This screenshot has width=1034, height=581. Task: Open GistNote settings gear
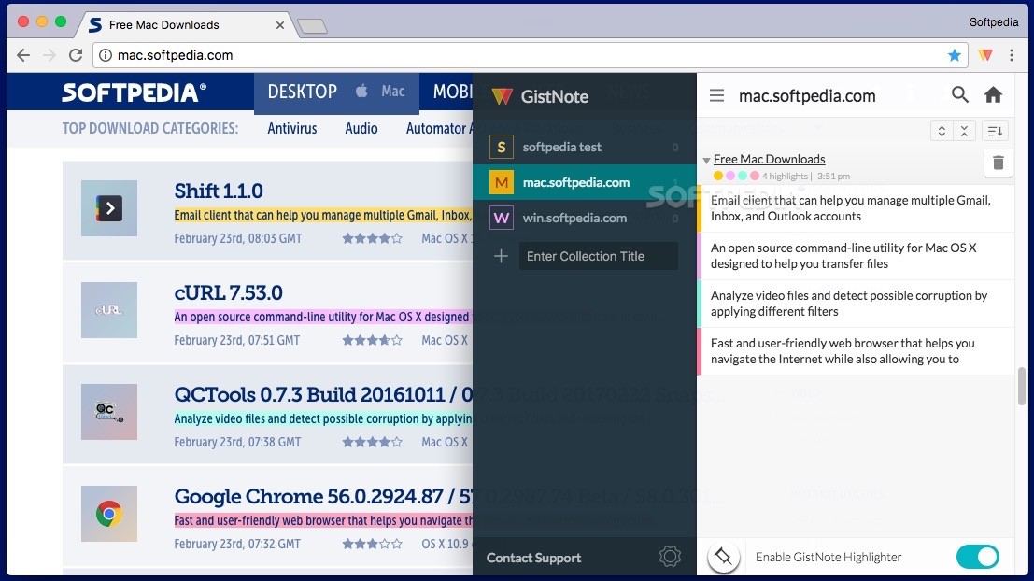(x=670, y=557)
